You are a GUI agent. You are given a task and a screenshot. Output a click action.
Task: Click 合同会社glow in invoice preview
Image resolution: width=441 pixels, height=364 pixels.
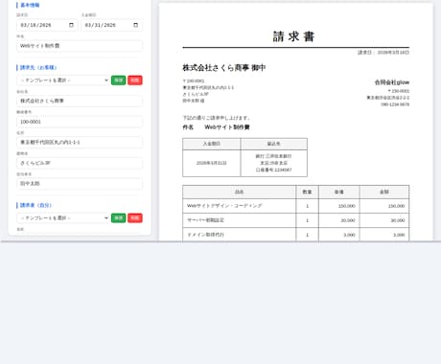392,82
